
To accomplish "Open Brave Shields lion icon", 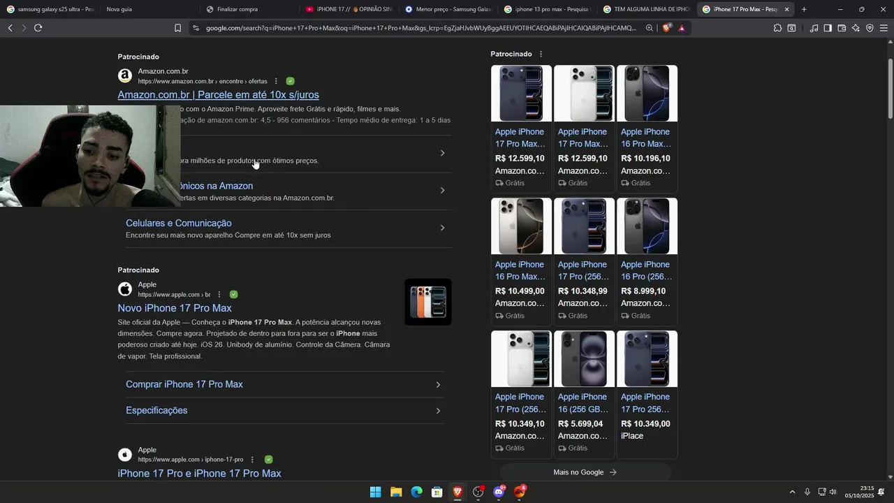I will [667, 28].
